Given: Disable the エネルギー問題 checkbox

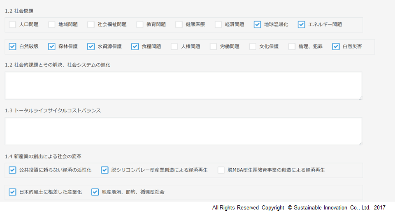Looking at the screenshot, I should 302,25.
